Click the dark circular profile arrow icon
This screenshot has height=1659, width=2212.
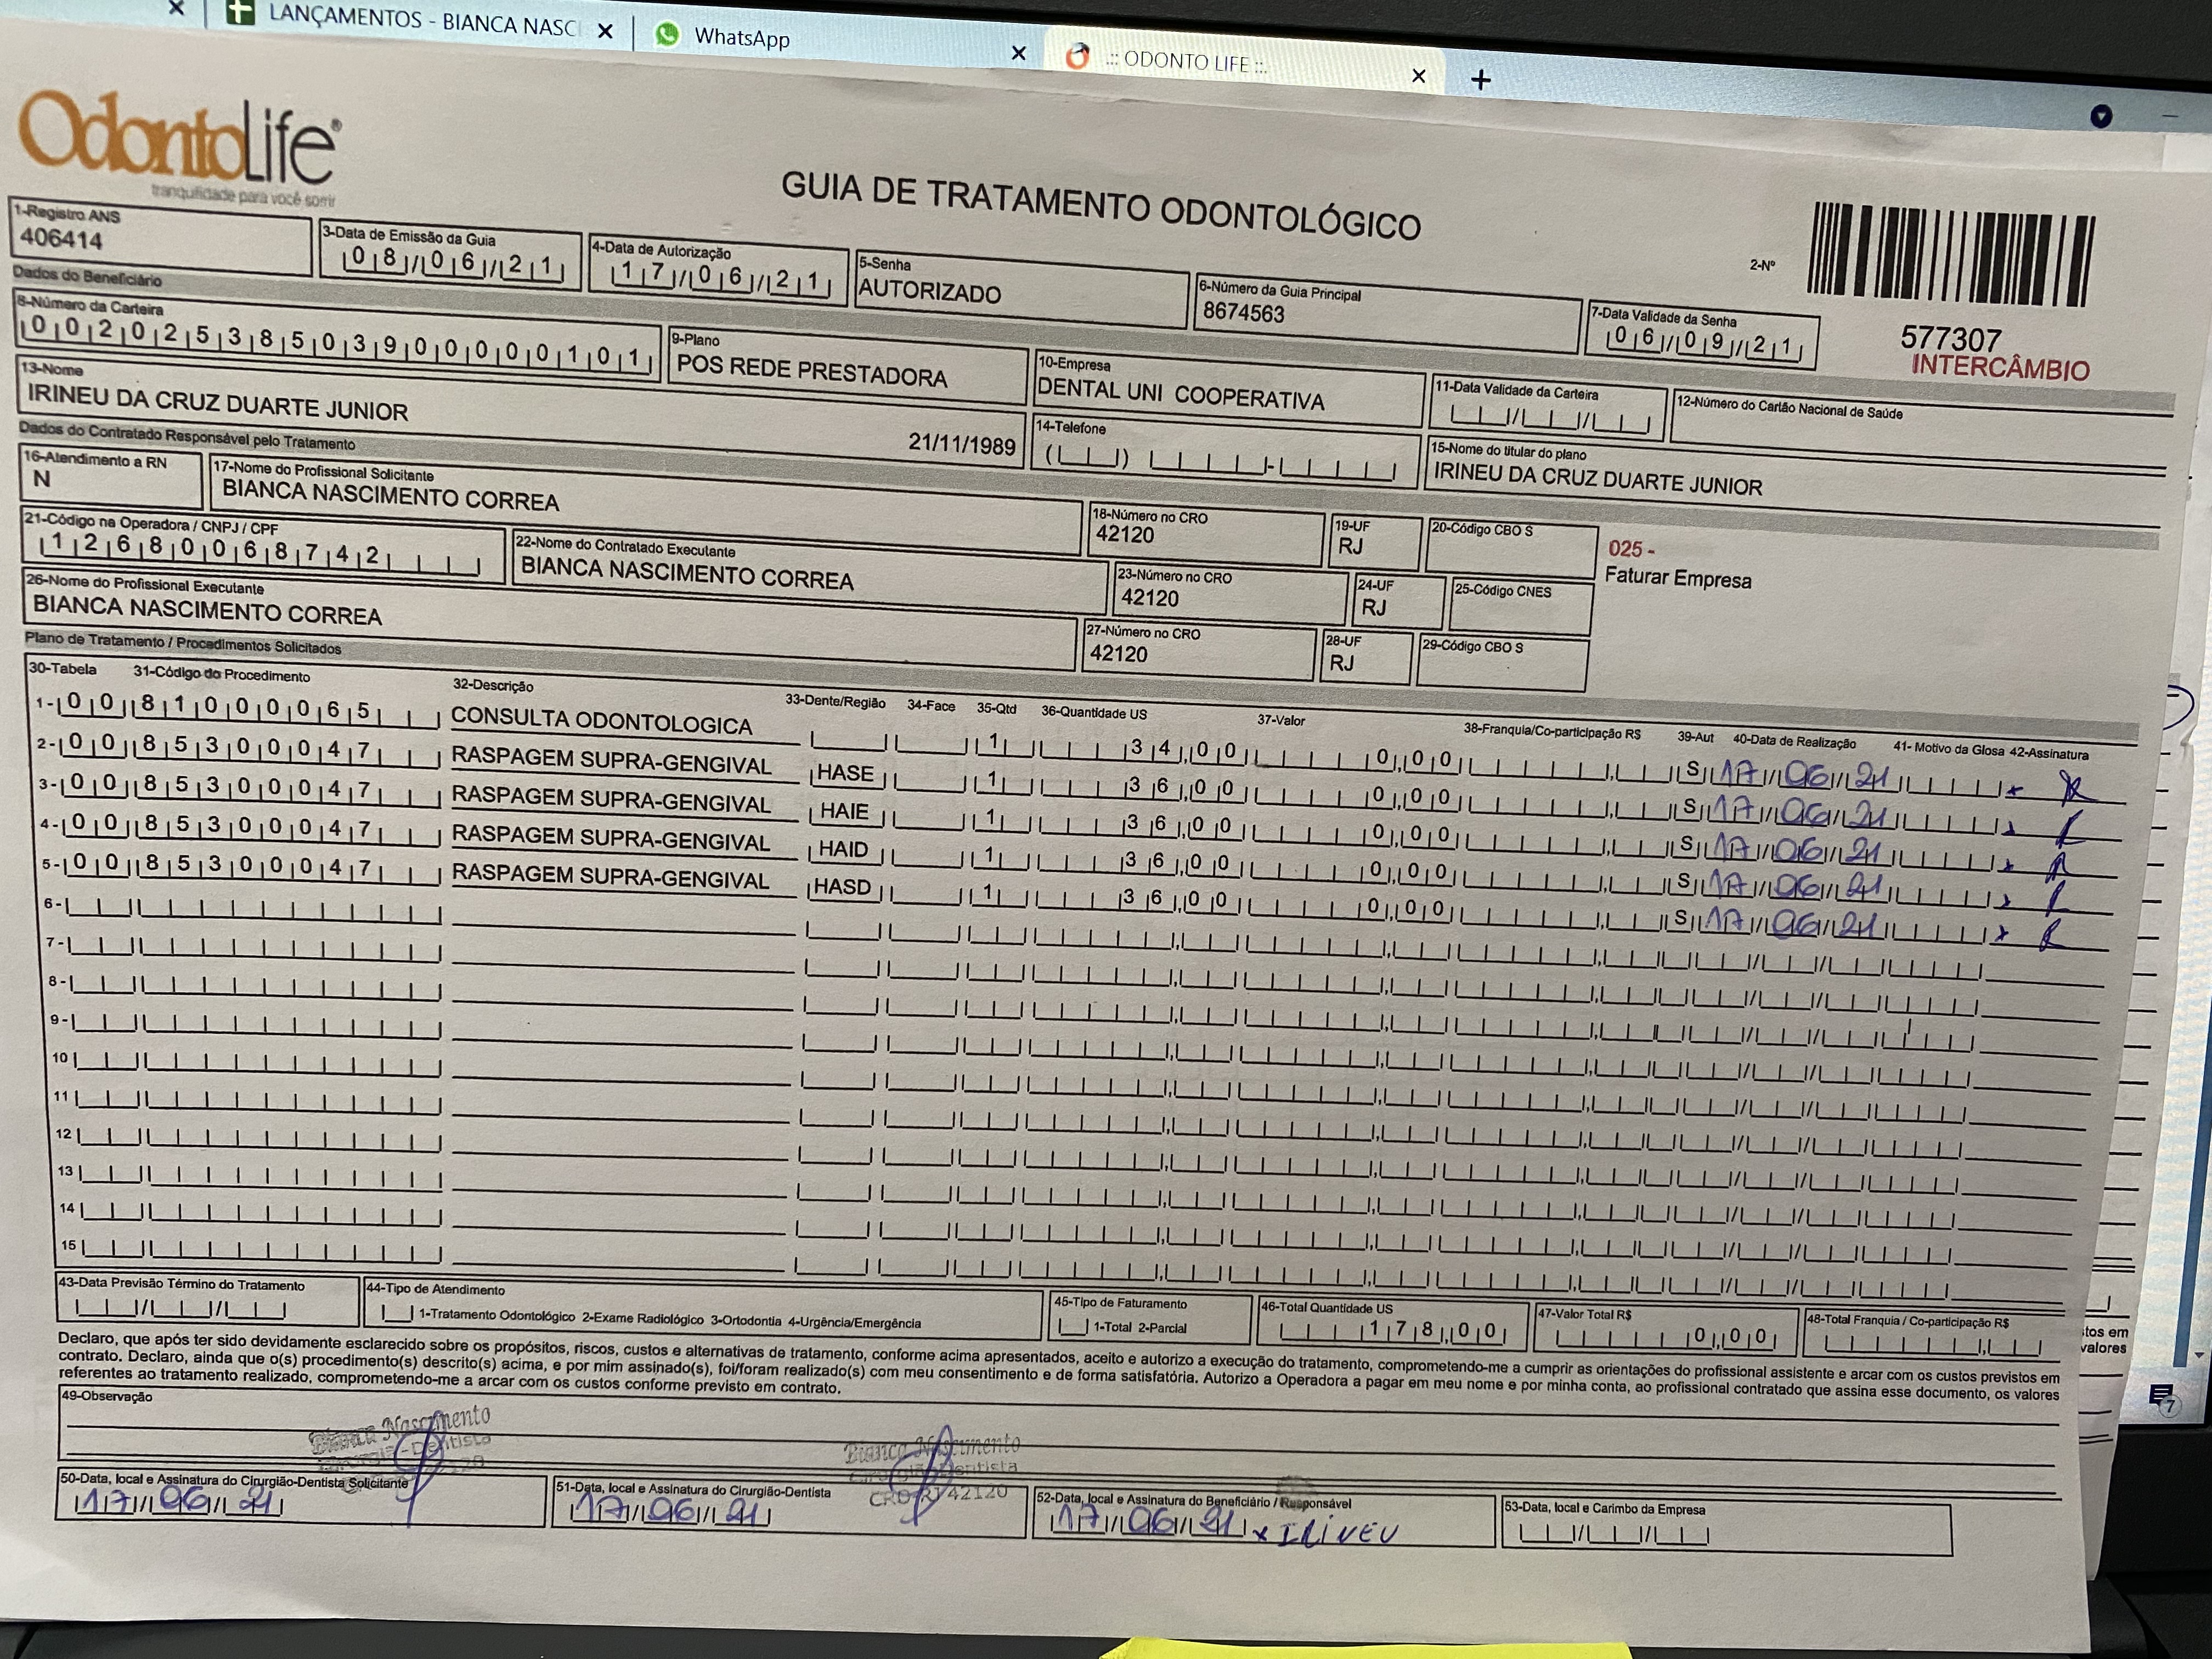pos(2101,117)
